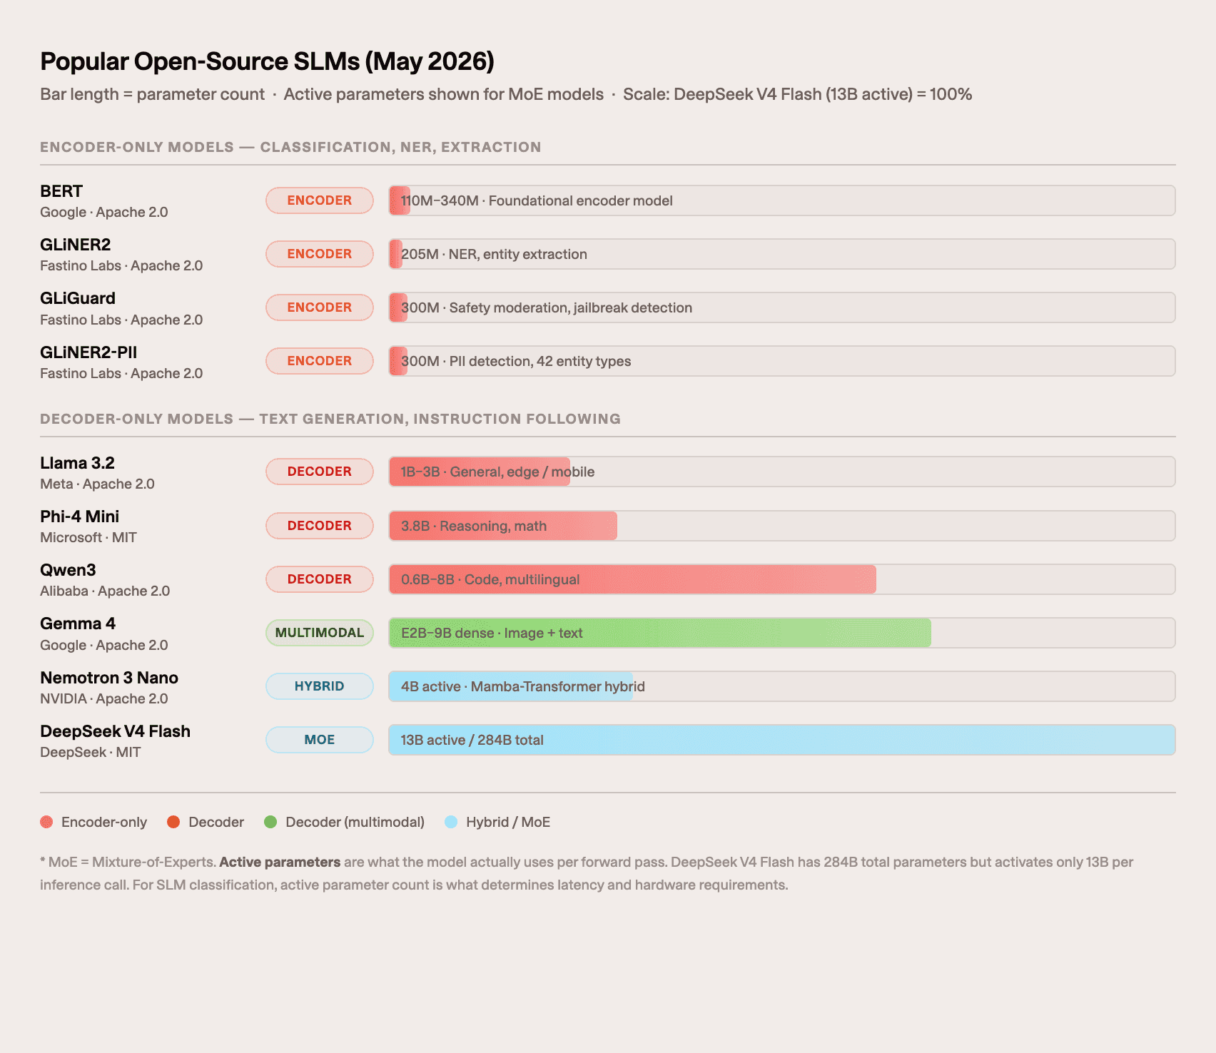The height and width of the screenshot is (1053, 1216).
Task: Click "4B active · Mamba-Transformer hybrid" bar label
Action: [523, 686]
